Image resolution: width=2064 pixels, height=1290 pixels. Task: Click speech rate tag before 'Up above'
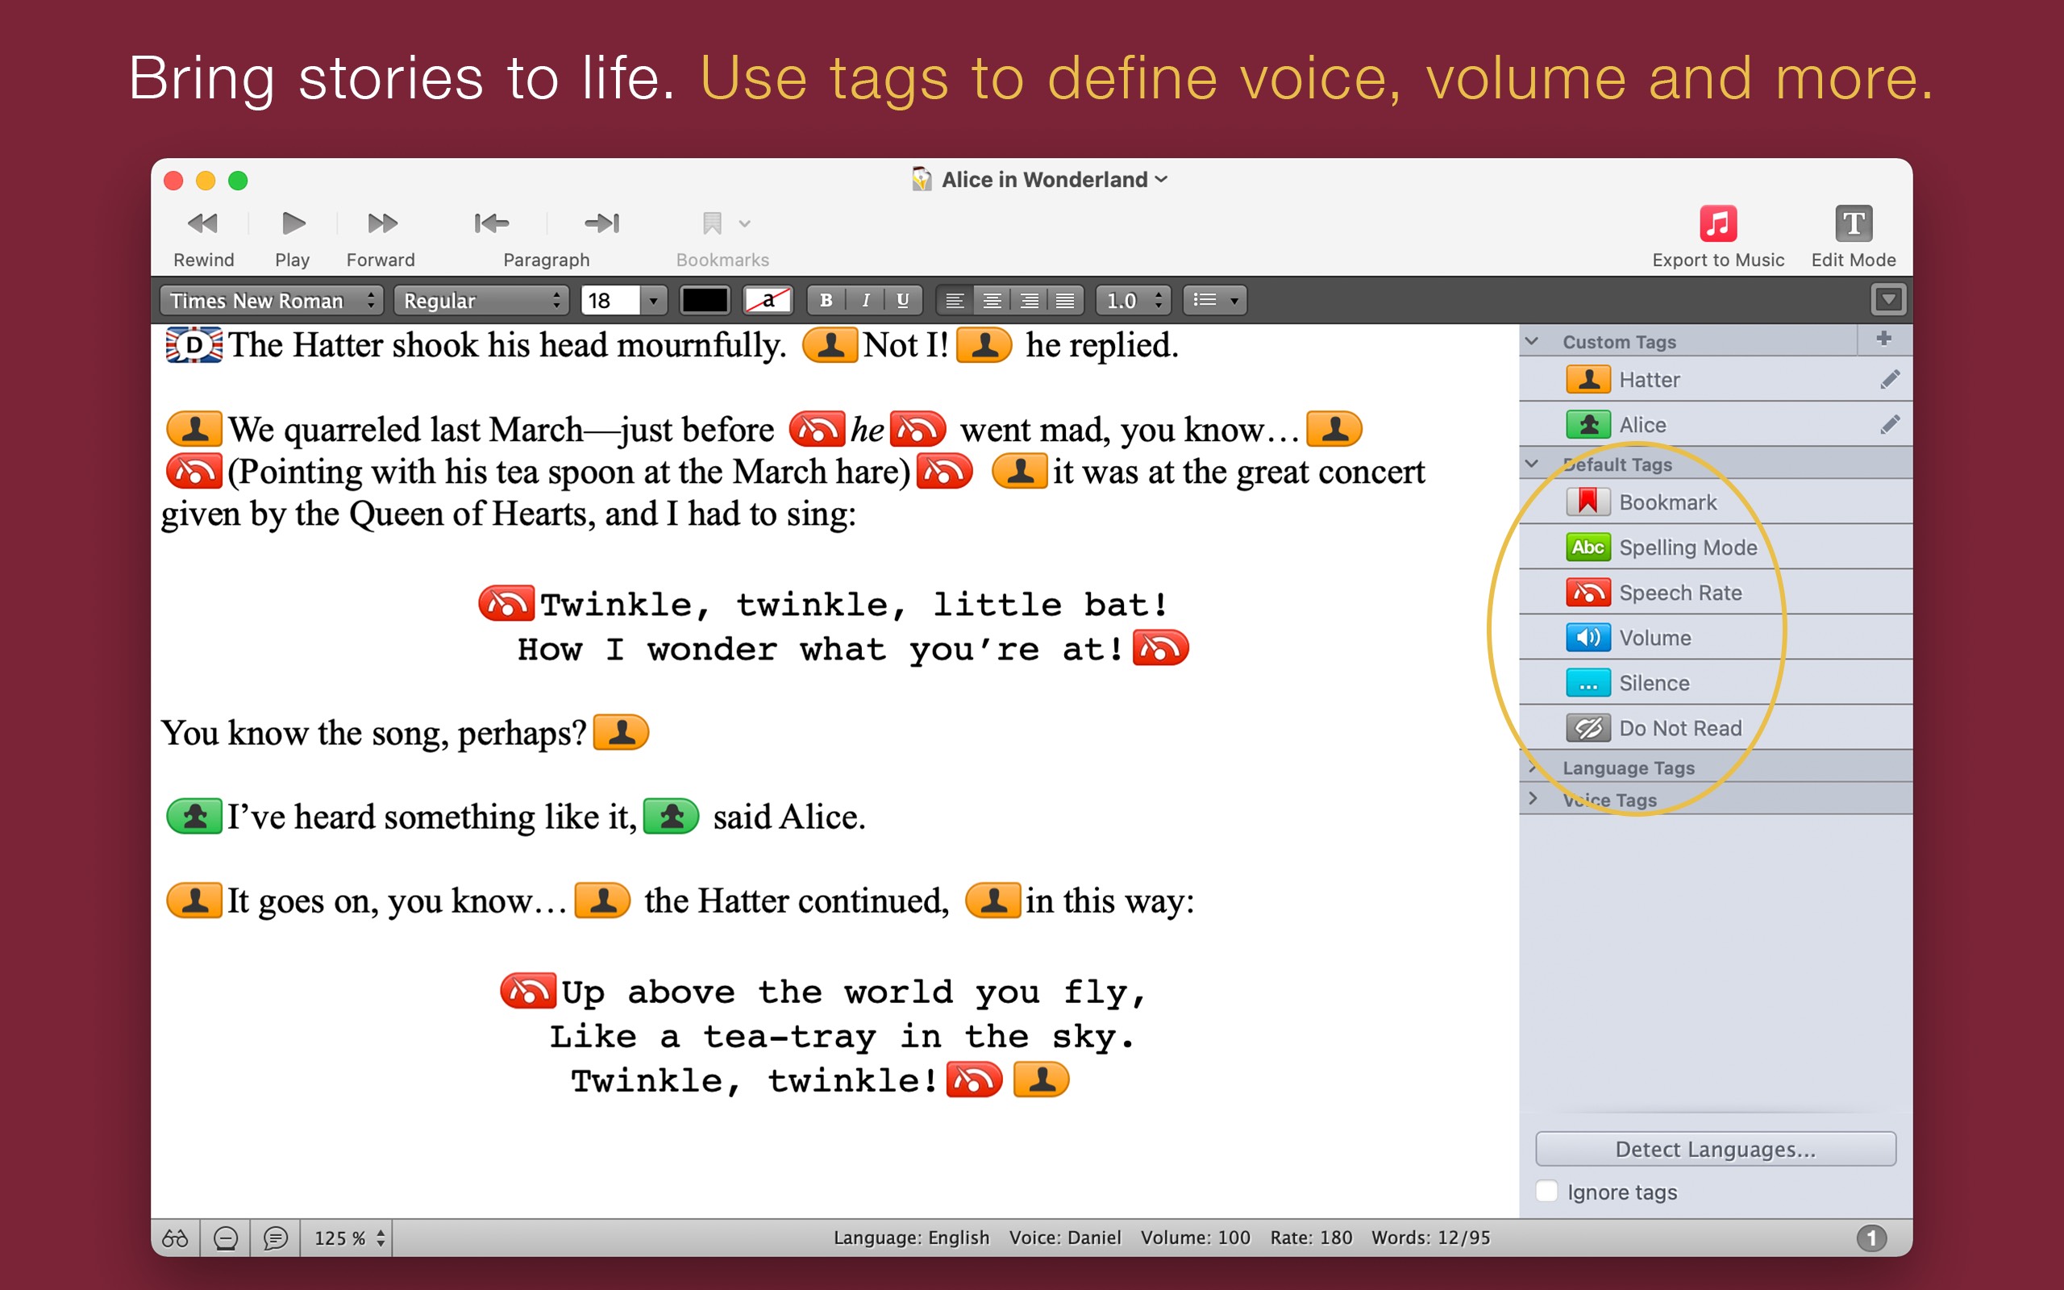click(x=528, y=991)
